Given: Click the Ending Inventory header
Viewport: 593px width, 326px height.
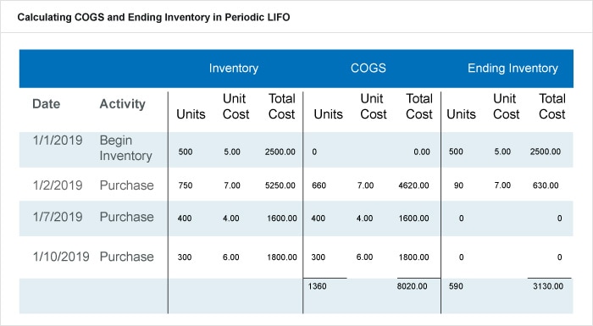Looking at the screenshot, I should [513, 68].
